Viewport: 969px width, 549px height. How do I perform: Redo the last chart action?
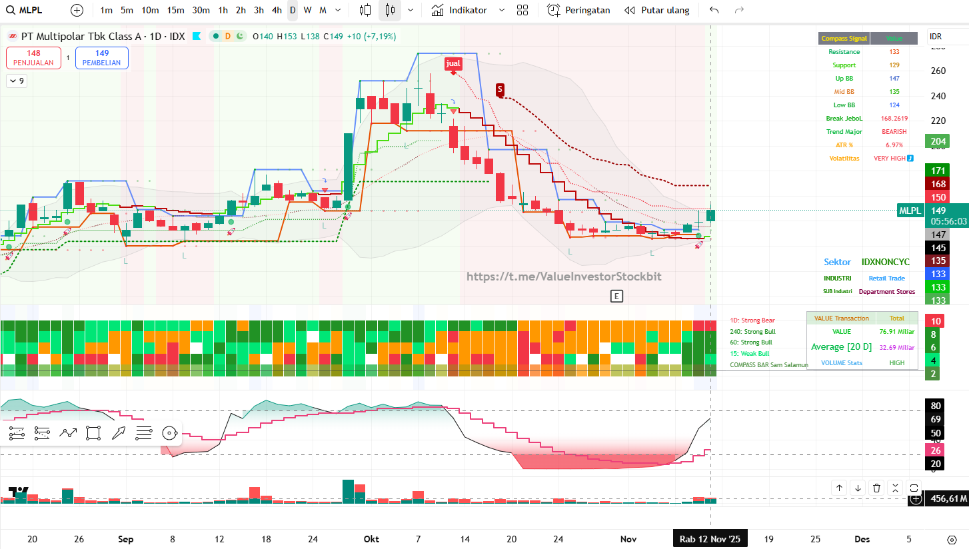point(738,10)
